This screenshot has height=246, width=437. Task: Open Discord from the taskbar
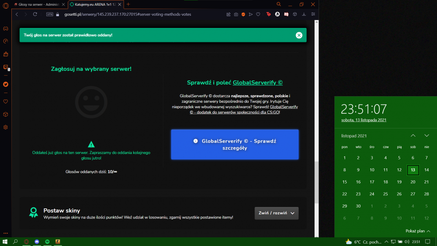[37, 242]
